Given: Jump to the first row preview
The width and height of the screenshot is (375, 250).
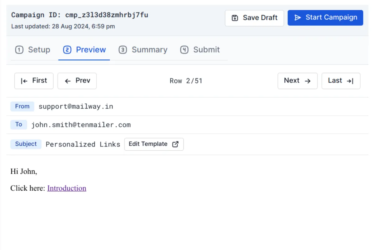Looking at the screenshot, I should 34,81.
